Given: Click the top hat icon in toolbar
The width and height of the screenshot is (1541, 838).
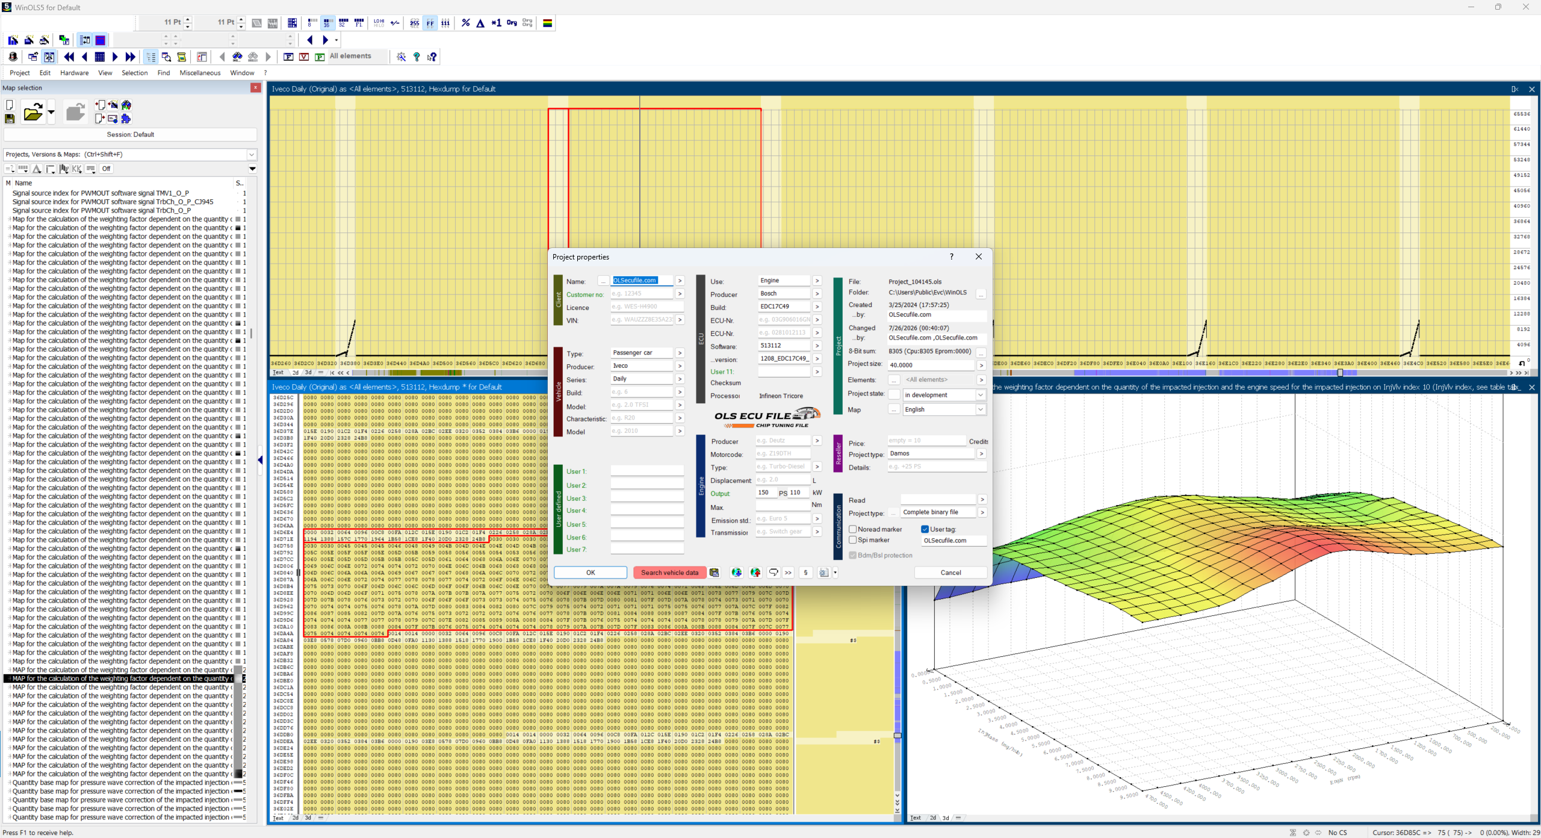Looking at the screenshot, I should (x=13, y=57).
